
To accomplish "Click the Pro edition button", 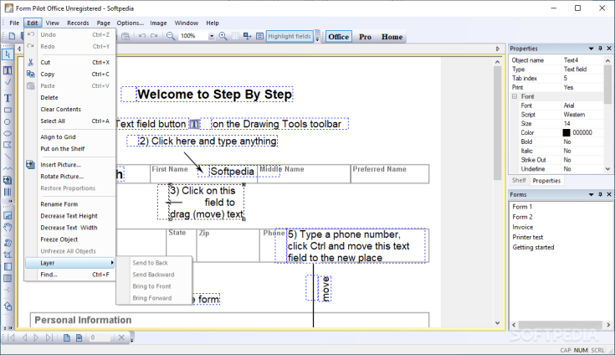I will [365, 37].
